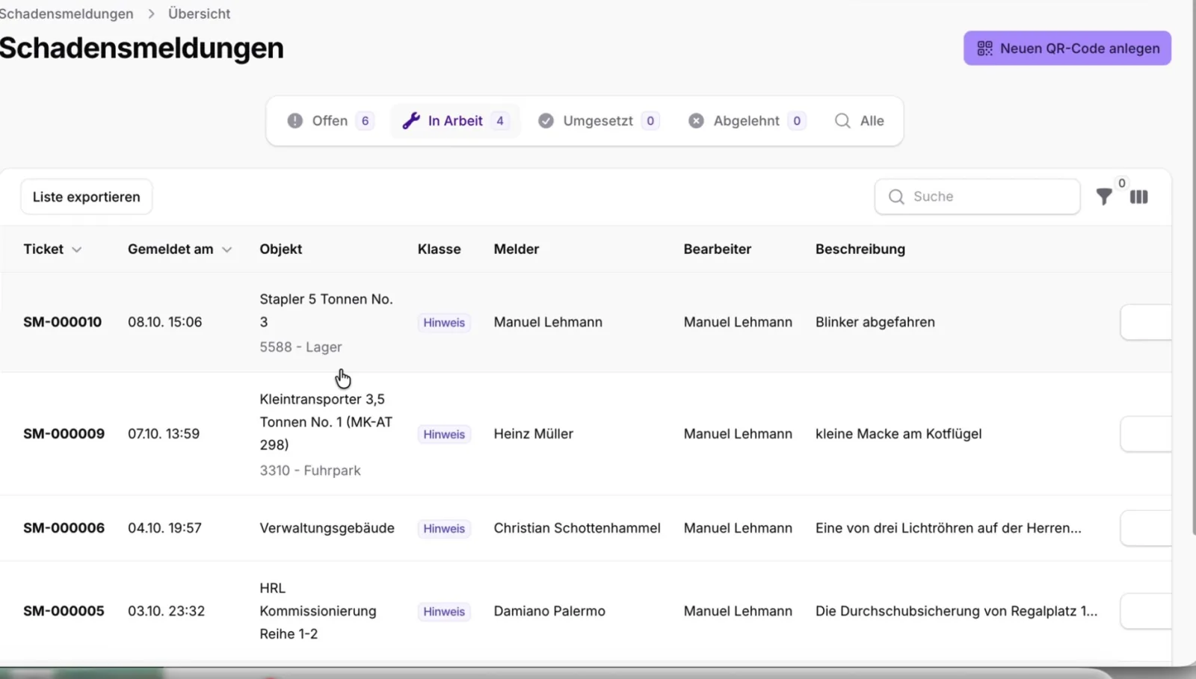
Task: Click the object Verwaltungsgebäude
Action: pyautogui.click(x=327, y=528)
